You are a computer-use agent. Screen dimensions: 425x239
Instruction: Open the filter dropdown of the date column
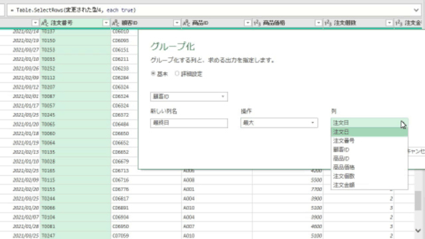coord(35,23)
